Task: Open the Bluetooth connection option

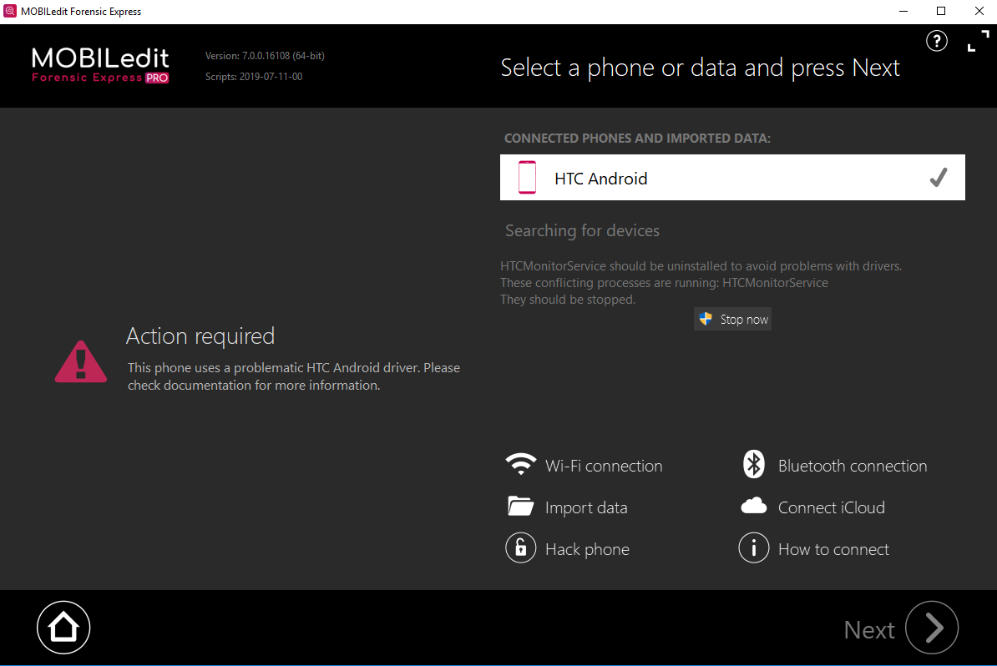Action: coord(852,466)
